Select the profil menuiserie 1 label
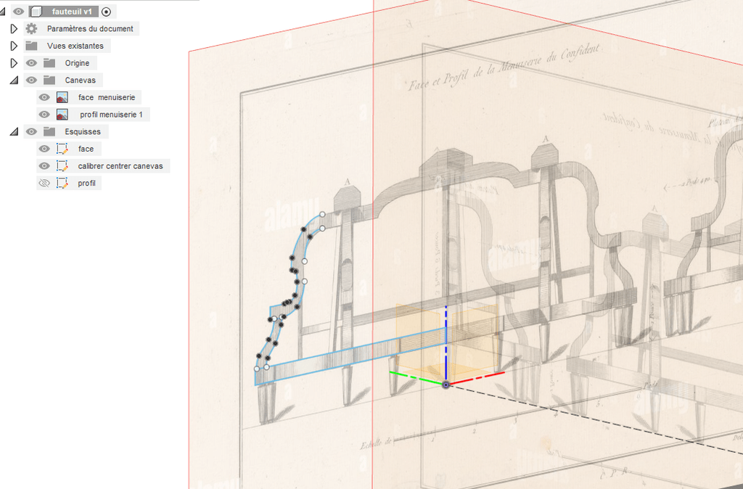Image resolution: width=743 pixels, height=489 pixels. click(x=111, y=115)
